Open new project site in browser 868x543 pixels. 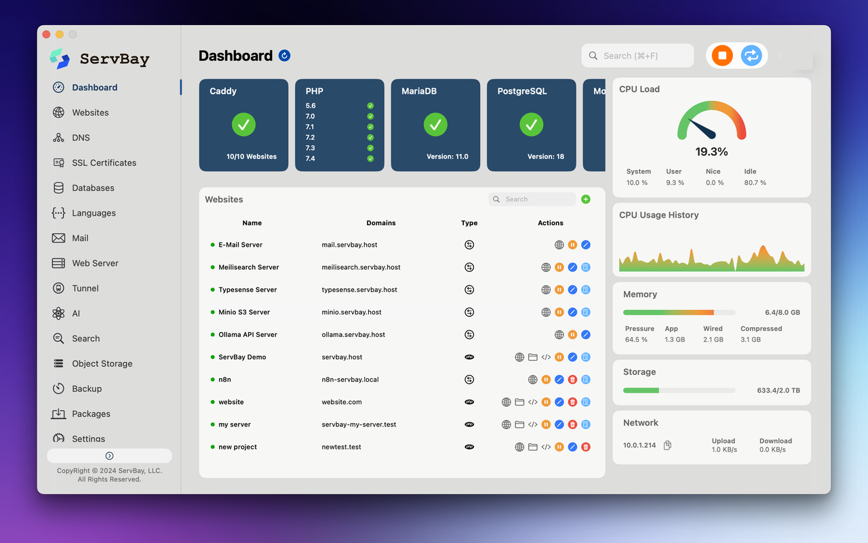tap(519, 447)
